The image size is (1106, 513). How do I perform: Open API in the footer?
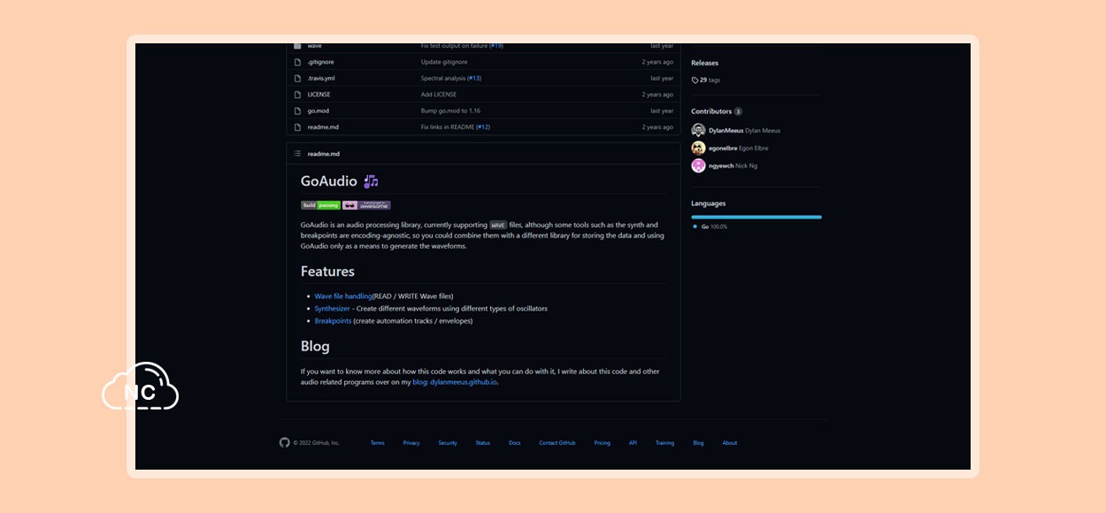click(x=634, y=443)
